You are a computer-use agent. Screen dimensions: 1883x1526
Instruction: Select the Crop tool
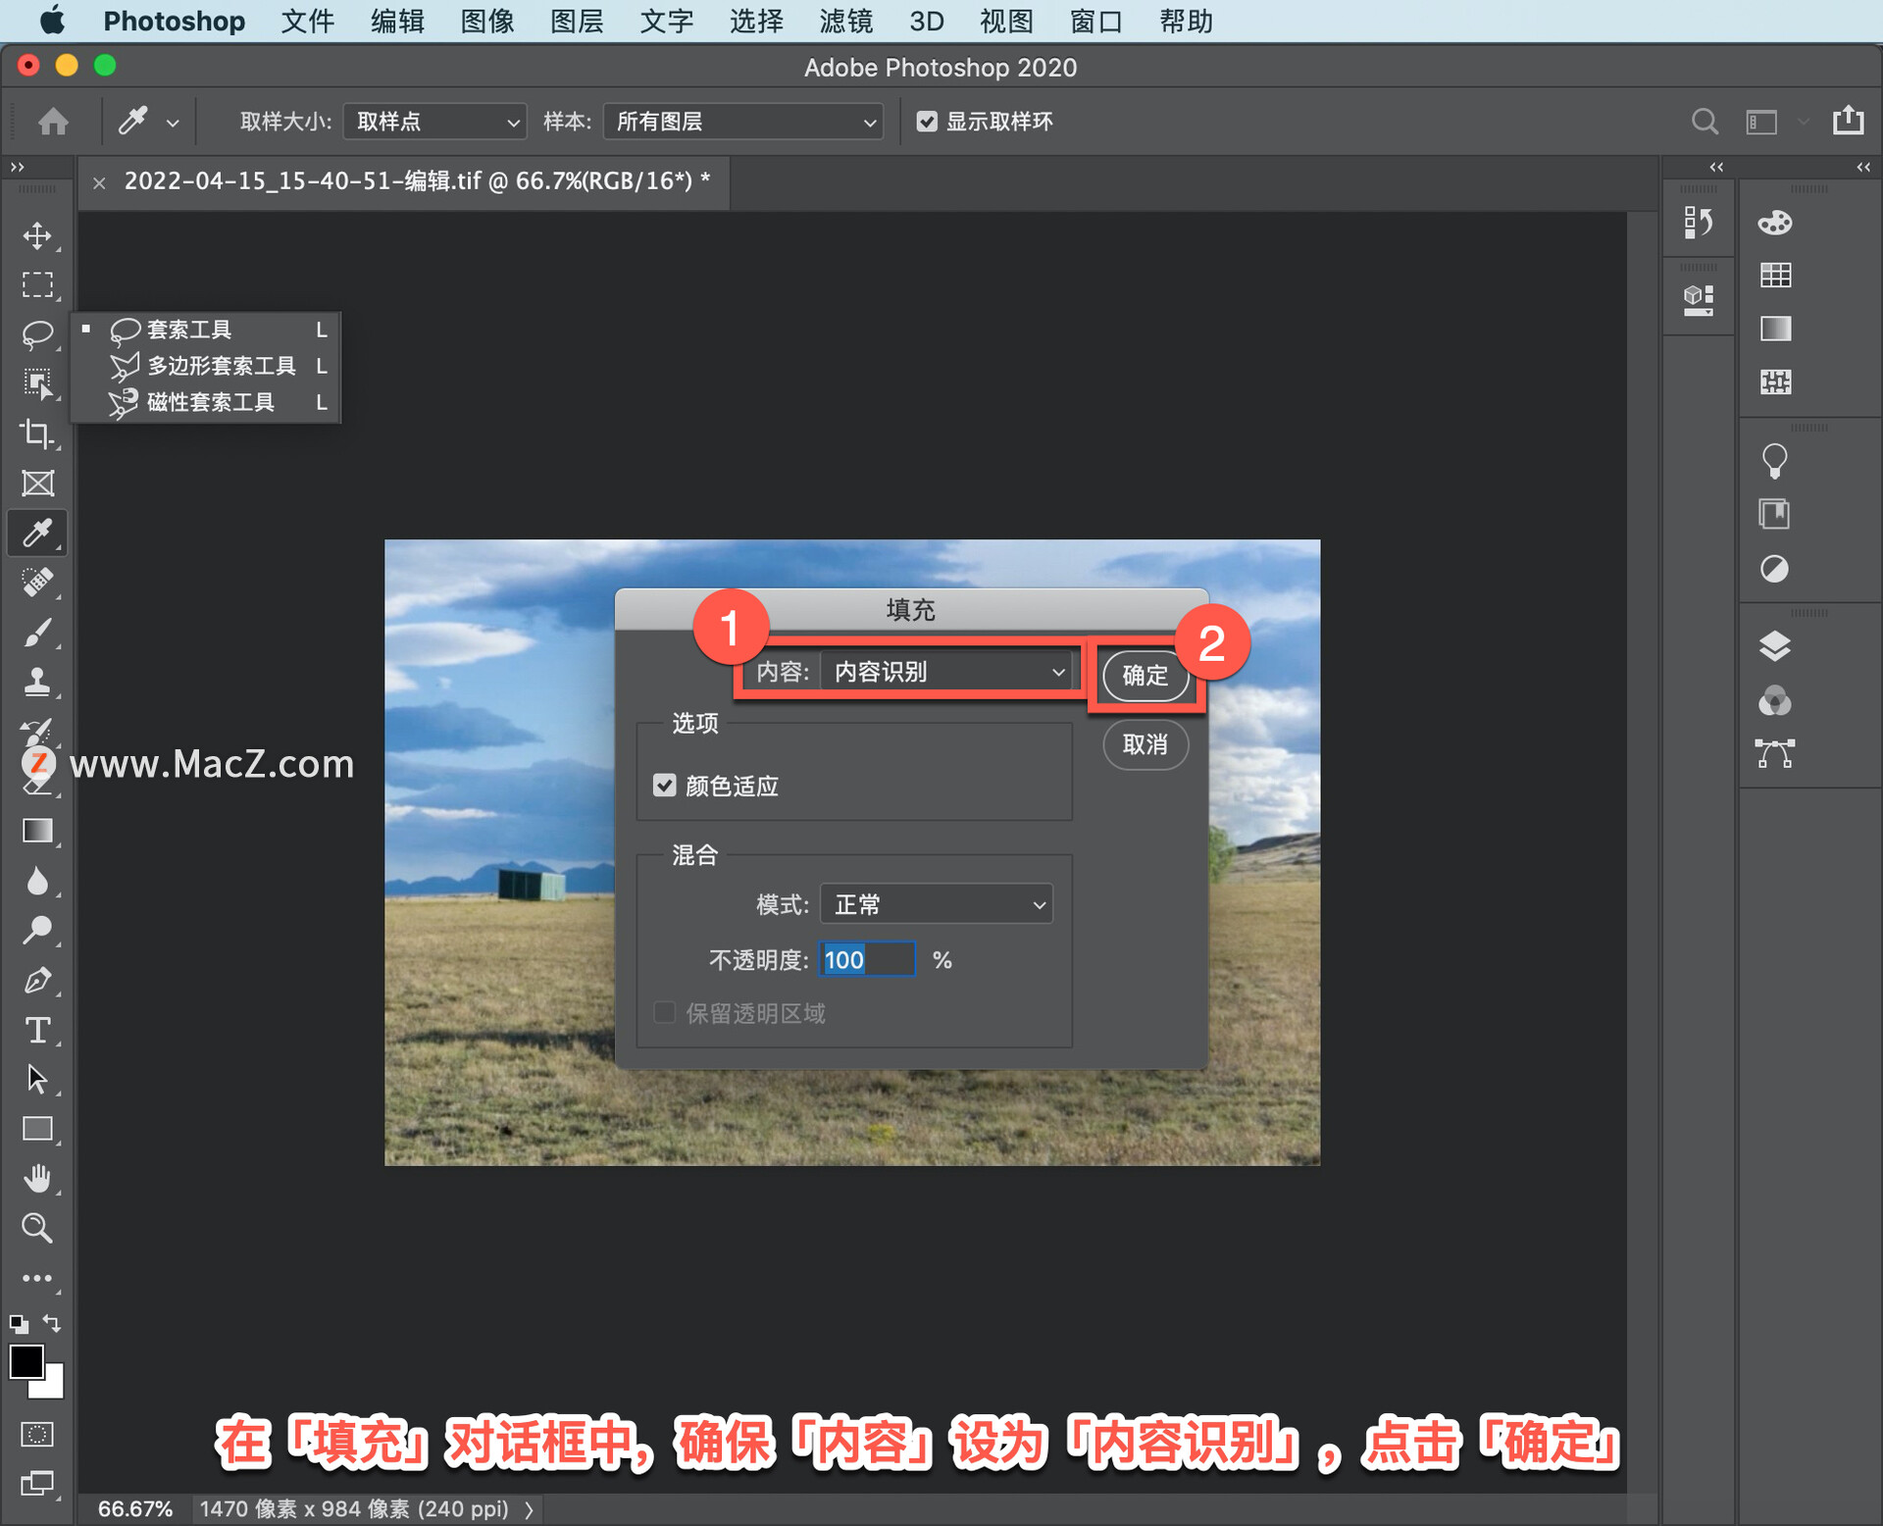[x=37, y=433]
